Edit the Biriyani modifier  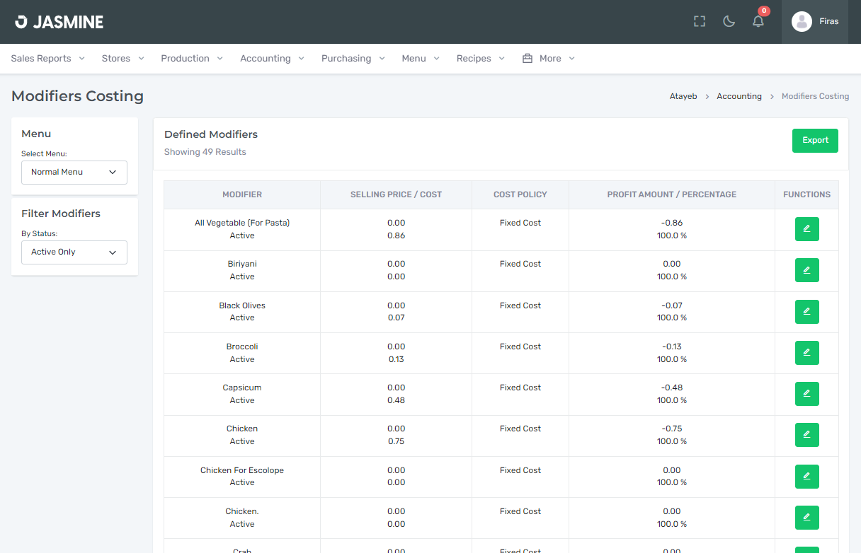tap(806, 270)
